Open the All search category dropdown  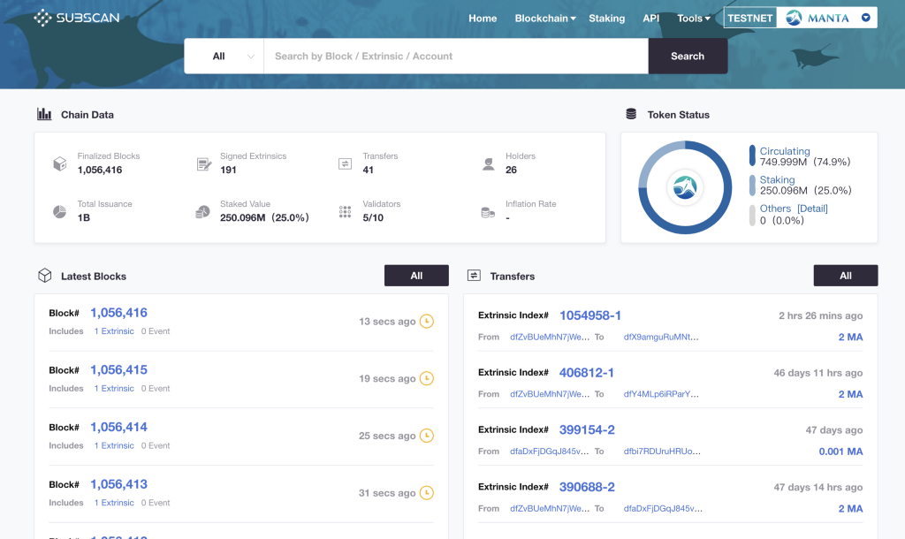(x=224, y=56)
